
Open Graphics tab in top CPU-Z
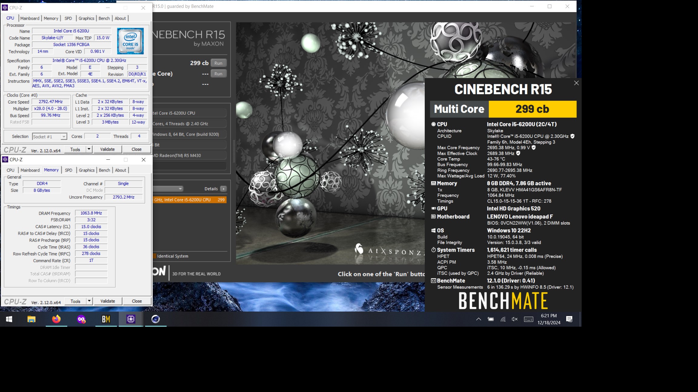point(86,18)
